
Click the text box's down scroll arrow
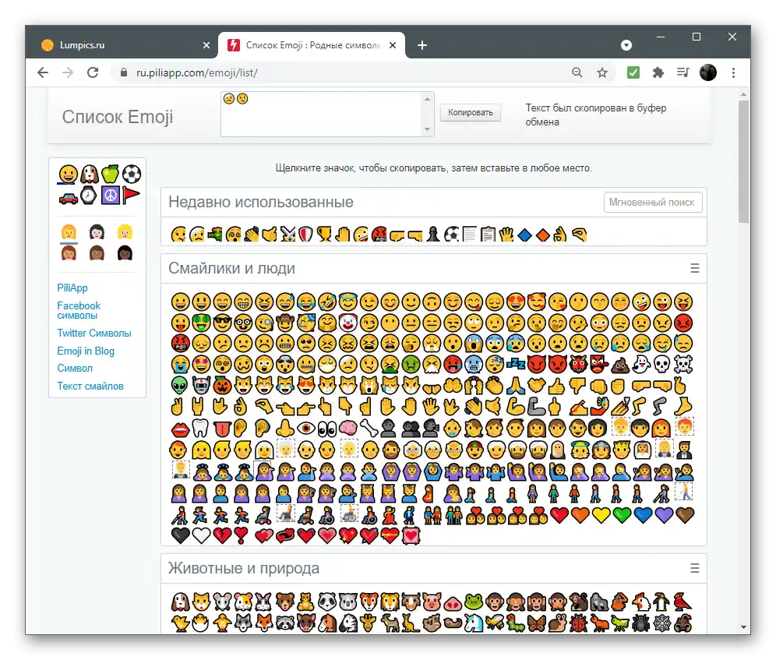427,129
